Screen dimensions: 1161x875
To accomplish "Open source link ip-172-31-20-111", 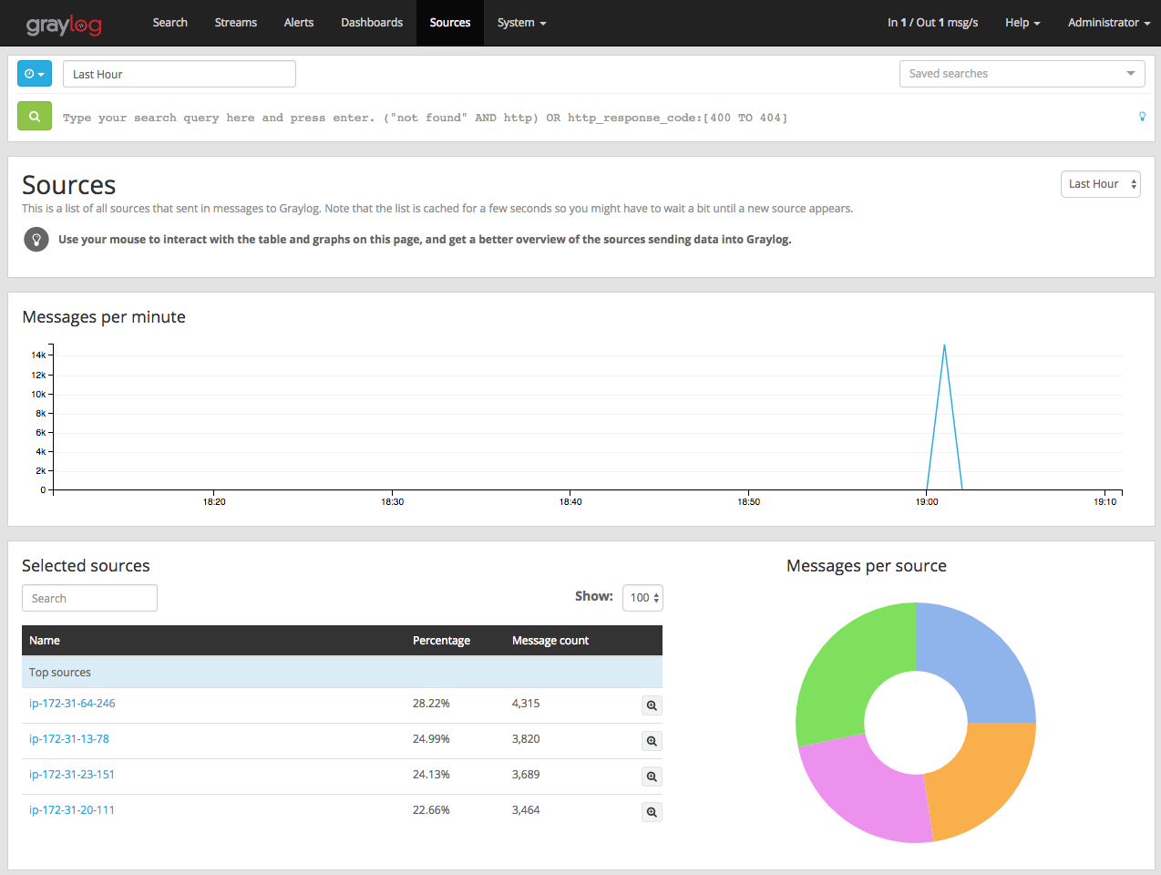I will [72, 810].
